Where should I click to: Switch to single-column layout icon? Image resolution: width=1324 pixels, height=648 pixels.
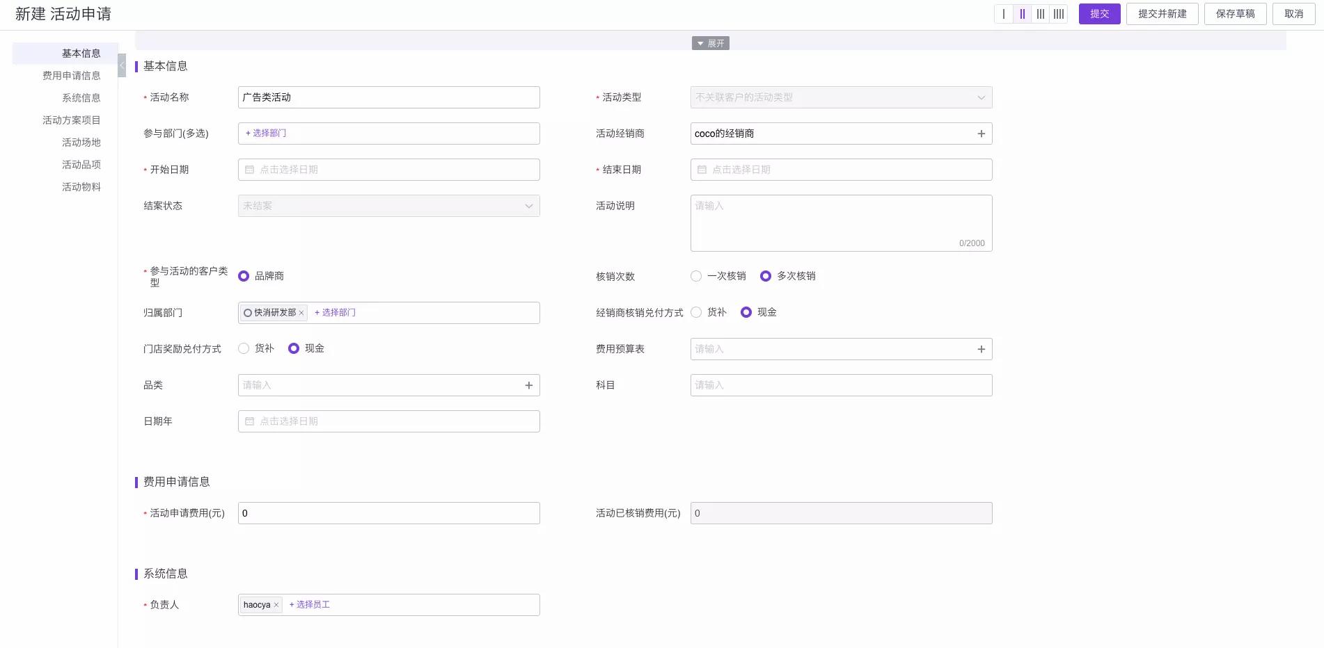coord(1004,14)
